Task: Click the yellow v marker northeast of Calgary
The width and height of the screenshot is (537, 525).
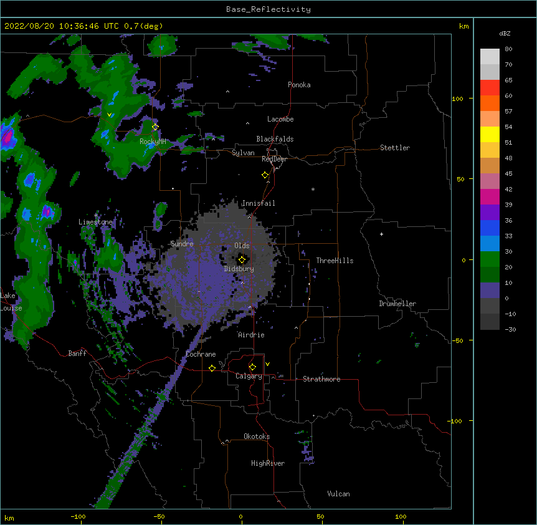Action: [267, 364]
